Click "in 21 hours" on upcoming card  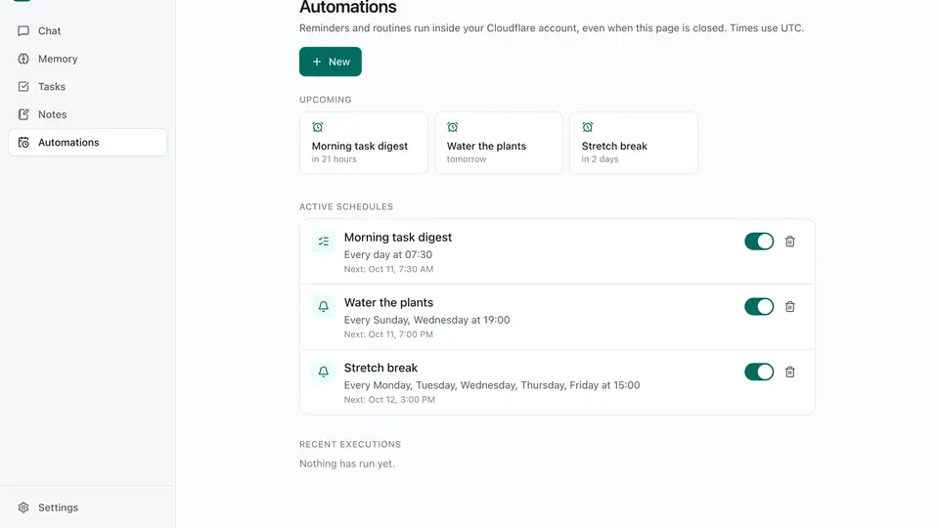(x=335, y=159)
